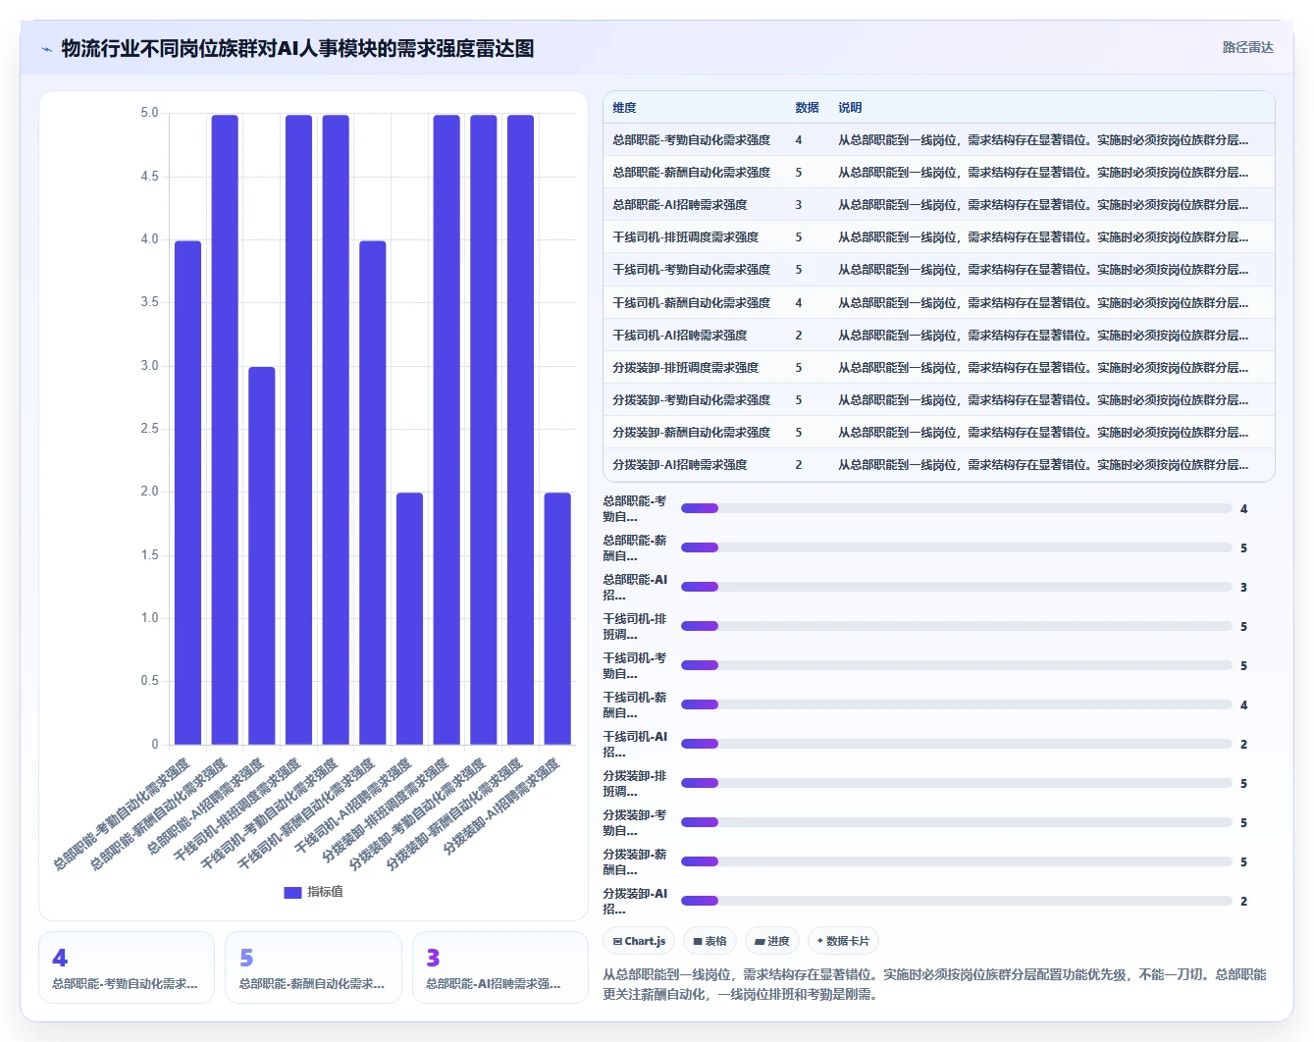
Task: Click progress label 总部职能-考勤自…
Action: [x=635, y=508]
